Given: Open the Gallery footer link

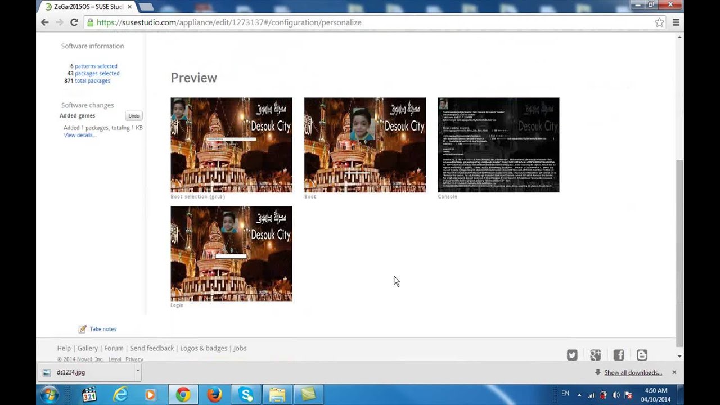Looking at the screenshot, I should 88,348.
